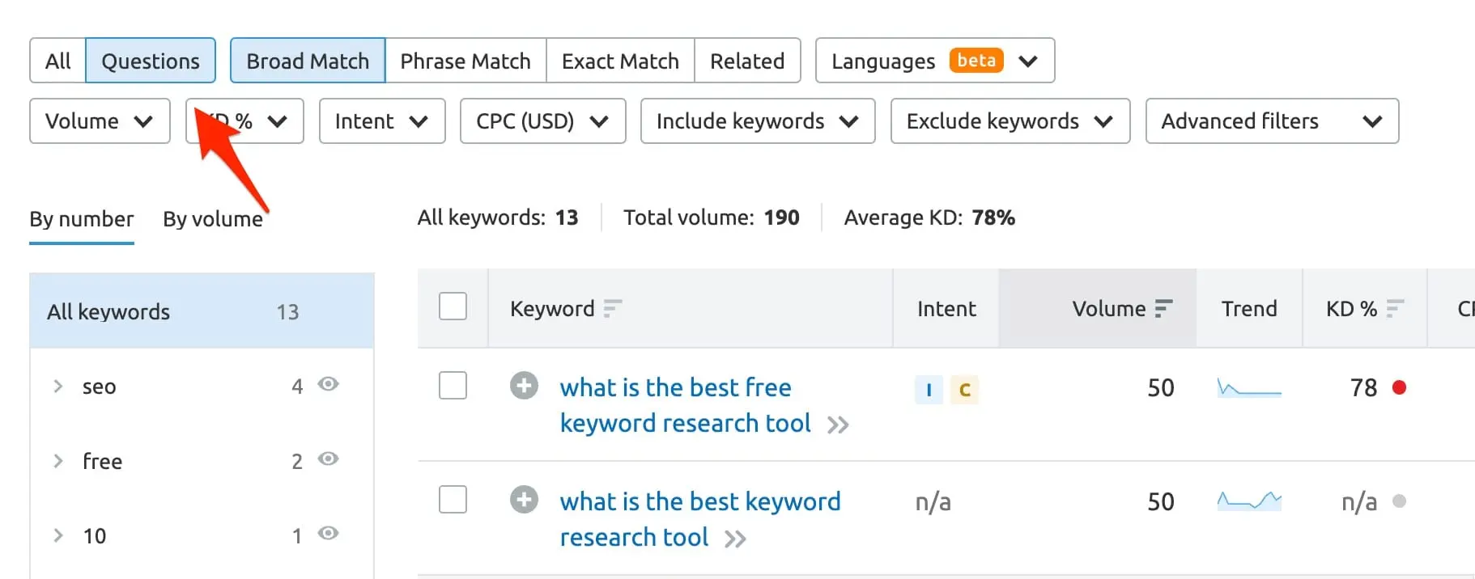Click double-arrow icon after 'keyword research tool'
This screenshot has height=579, width=1475.
tap(838, 425)
